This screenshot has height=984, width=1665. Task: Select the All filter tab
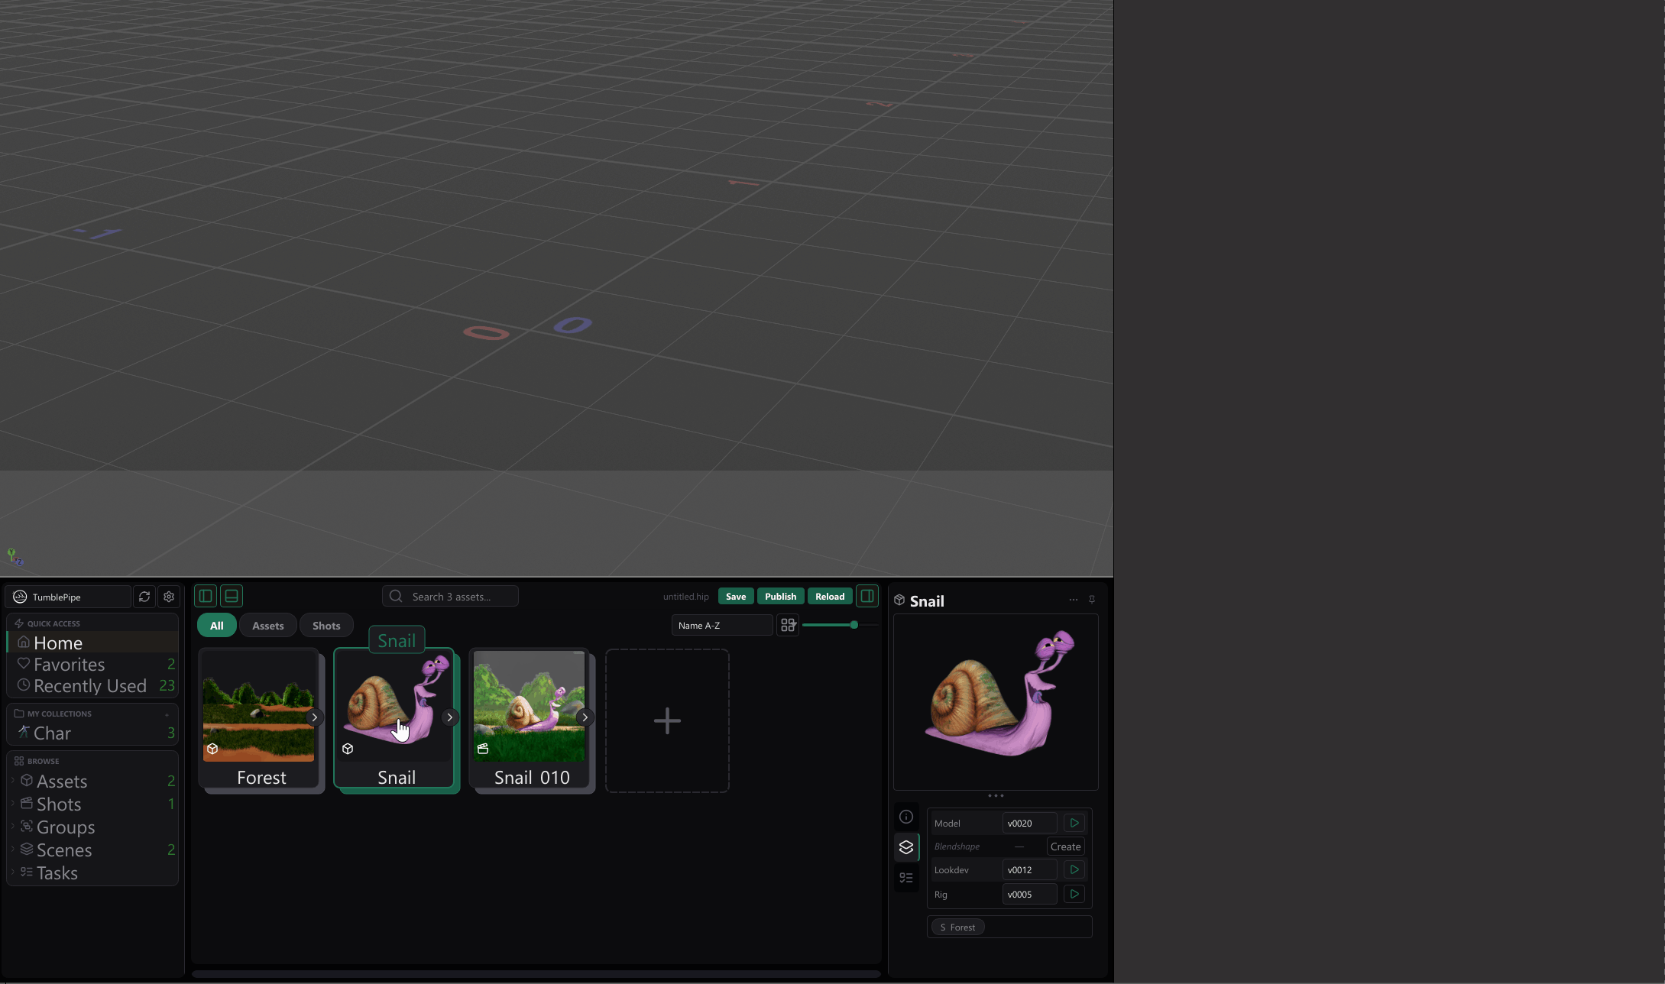[x=217, y=625]
